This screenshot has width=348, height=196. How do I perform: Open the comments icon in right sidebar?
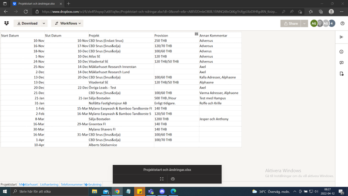(341, 63)
